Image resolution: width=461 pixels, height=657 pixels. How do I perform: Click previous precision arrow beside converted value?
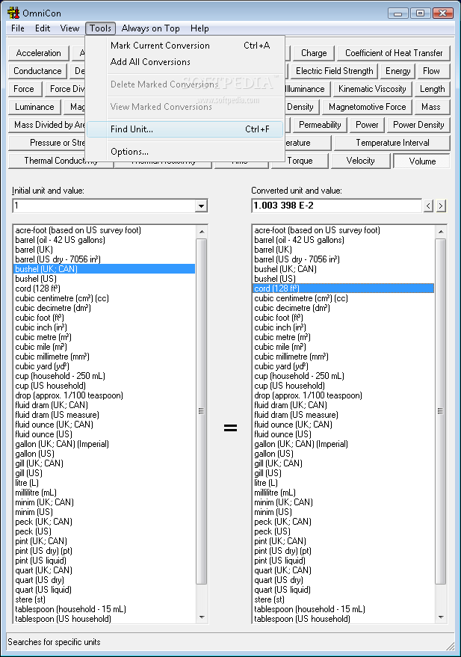pos(428,206)
